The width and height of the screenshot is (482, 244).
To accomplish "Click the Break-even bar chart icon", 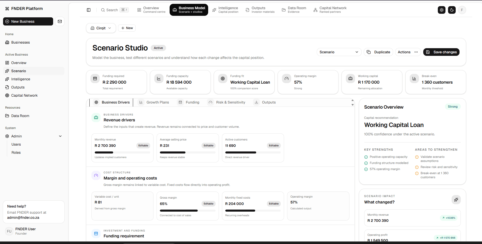I will (414, 79).
